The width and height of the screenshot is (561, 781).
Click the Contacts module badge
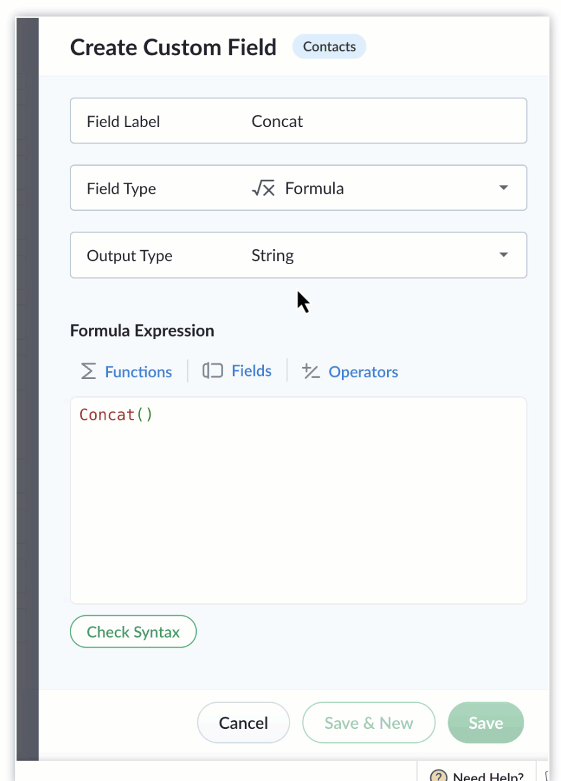click(329, 47)
